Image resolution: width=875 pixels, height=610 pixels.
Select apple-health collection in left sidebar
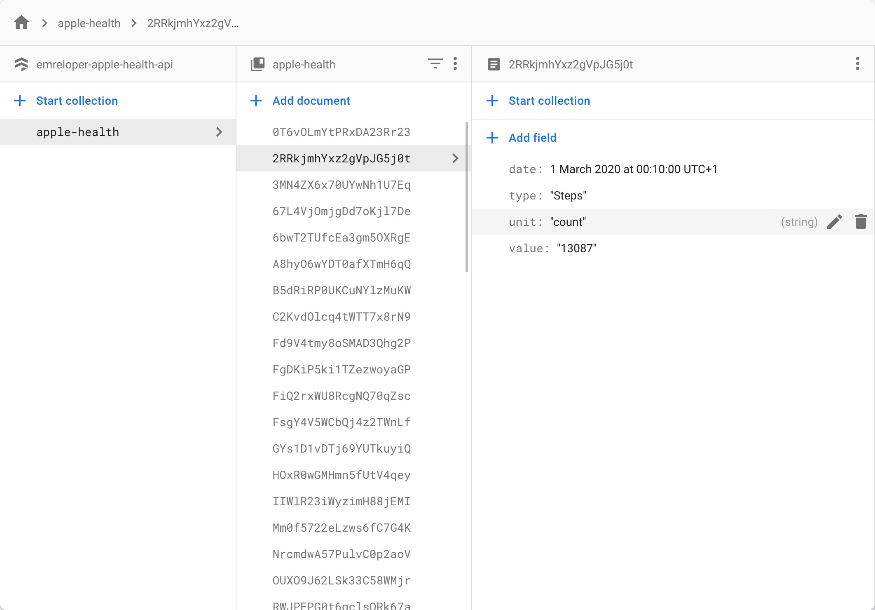pyautogui.click(x=78, y=131)
